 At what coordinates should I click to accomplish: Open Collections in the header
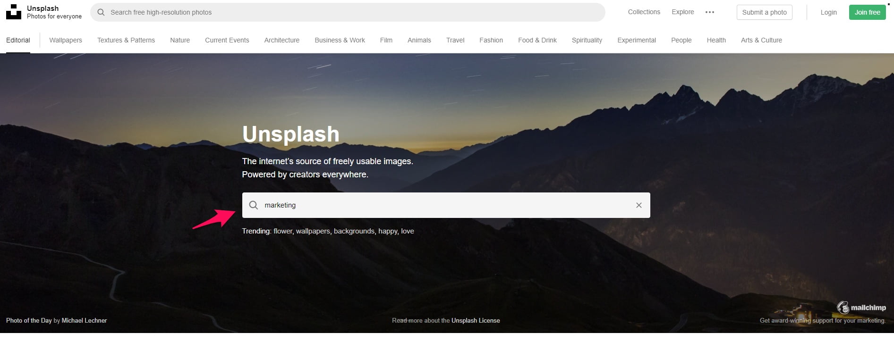[644, 12]
